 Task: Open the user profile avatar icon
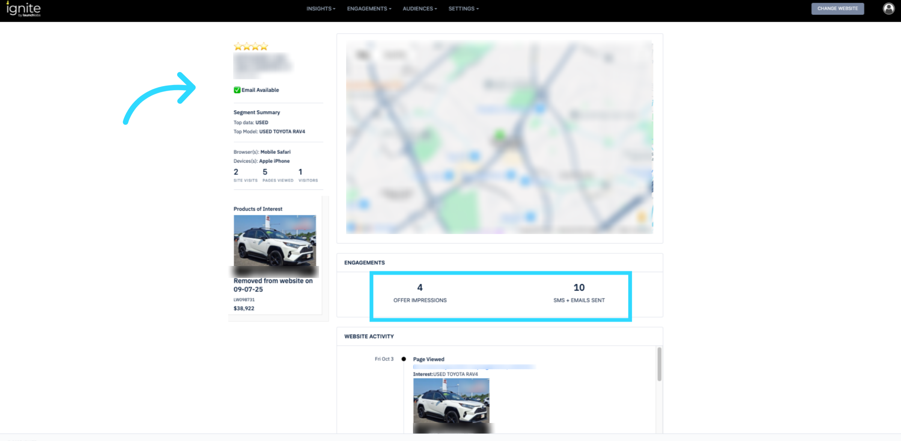(888, 8)
